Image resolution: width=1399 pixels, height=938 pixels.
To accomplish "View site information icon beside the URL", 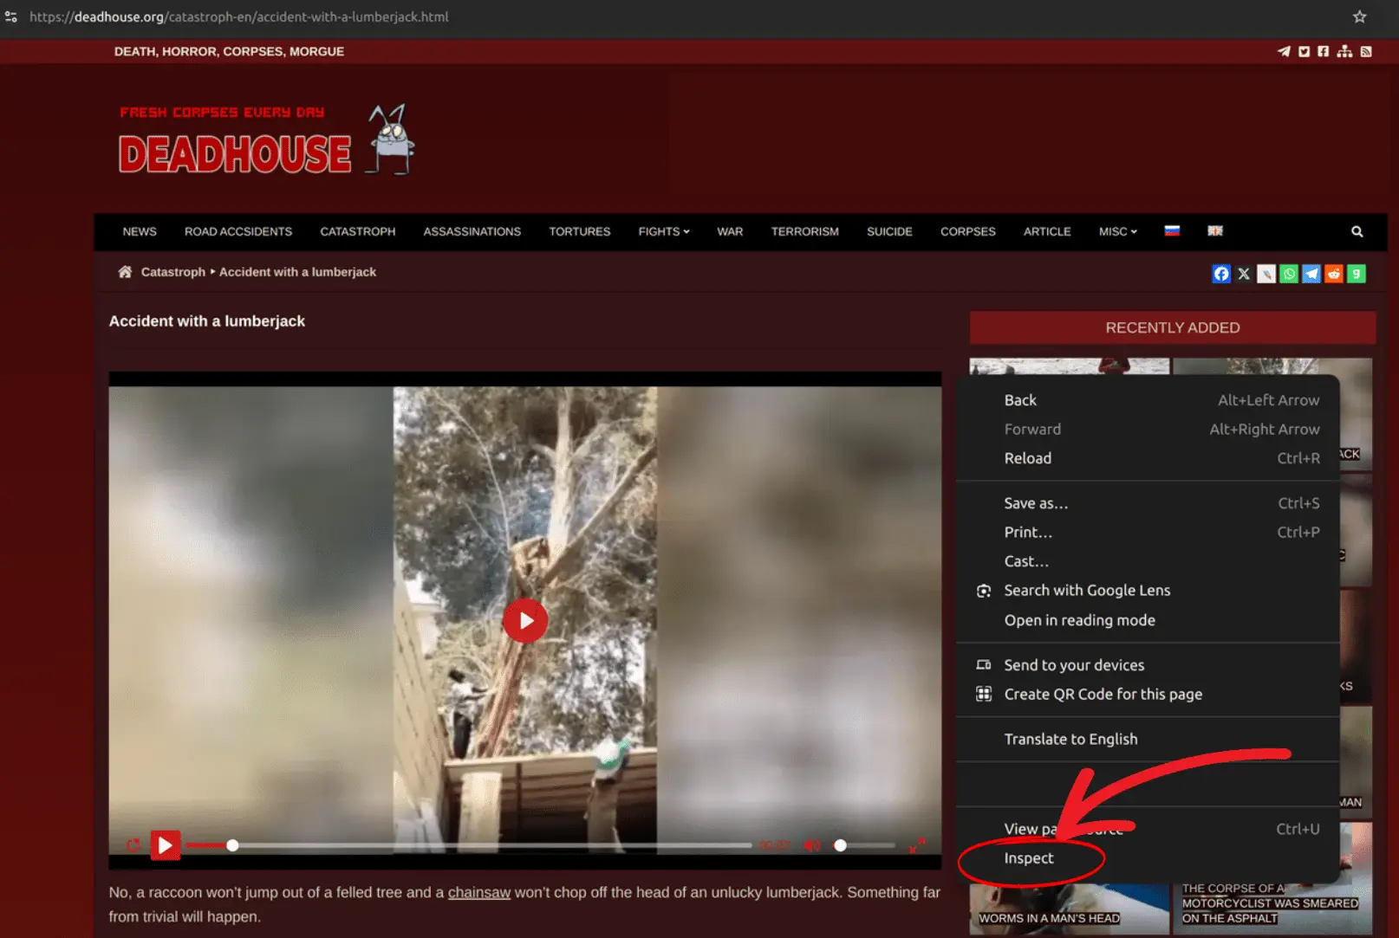I will (x=11, y=16).
